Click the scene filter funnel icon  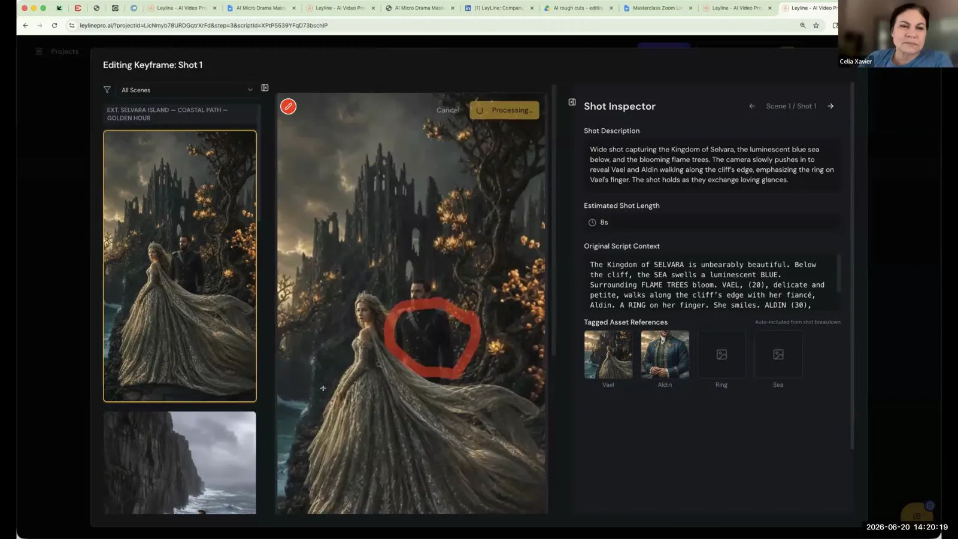pyautogui.click(x=107, y=90)
